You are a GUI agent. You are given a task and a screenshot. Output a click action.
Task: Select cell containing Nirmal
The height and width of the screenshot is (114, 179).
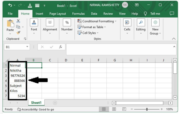pyautogui.click(x=17, y=65)
